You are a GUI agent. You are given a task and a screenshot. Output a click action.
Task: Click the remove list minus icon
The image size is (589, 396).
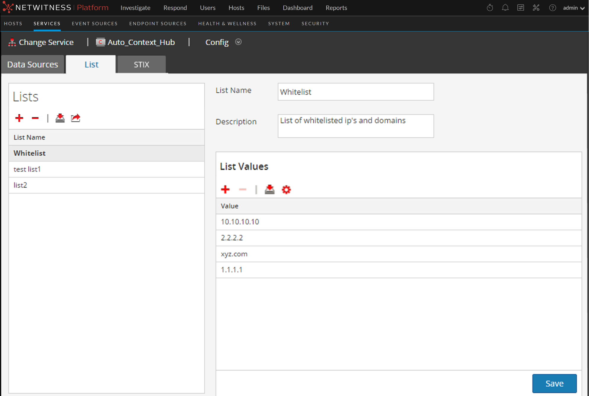tap(35, 118)
